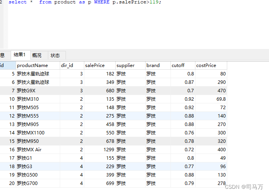Click costPrice value 300

(211, 132)
